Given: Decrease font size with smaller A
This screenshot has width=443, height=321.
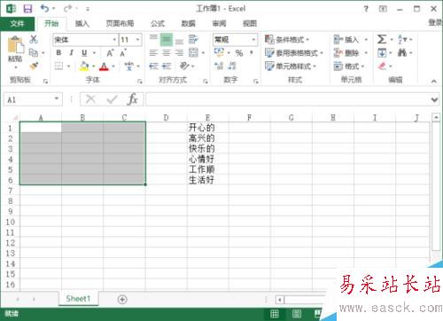Looking at the screenshot, I should 123,53.
